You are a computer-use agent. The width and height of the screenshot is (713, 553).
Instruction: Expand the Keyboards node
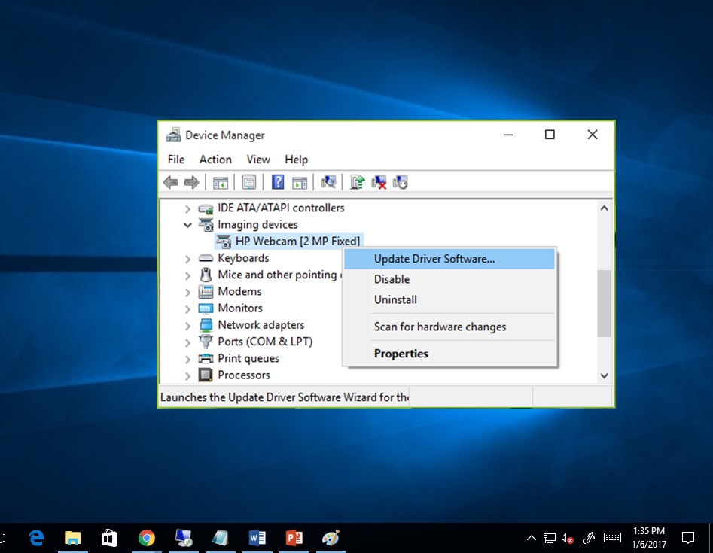pos(187,259)
